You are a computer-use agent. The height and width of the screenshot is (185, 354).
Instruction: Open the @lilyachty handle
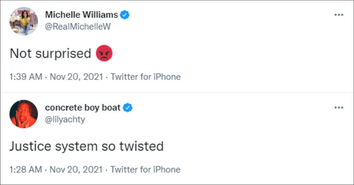point(65,119)
